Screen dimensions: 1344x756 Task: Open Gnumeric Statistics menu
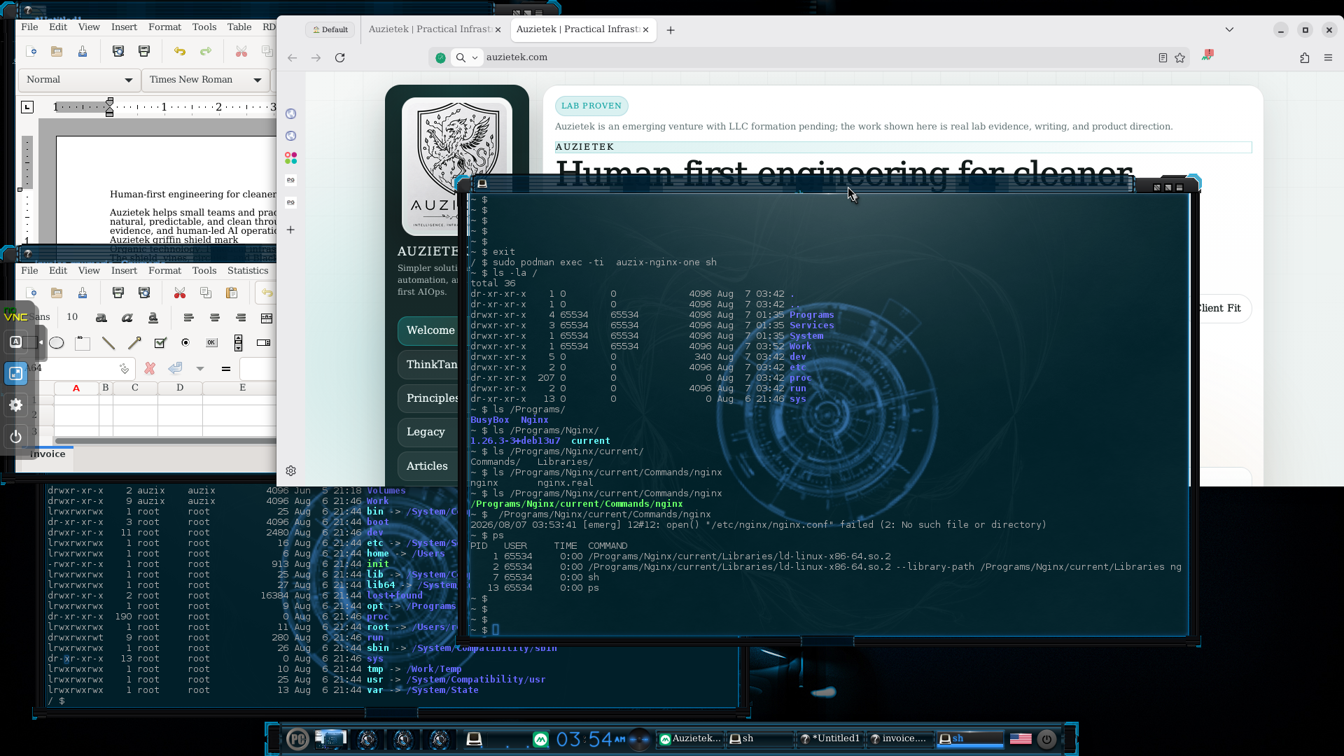248,270
